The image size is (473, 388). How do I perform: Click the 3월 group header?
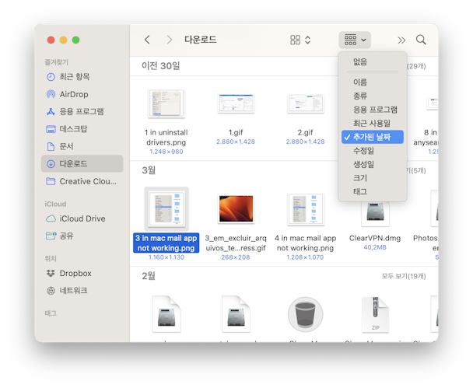(x=149, y=170)
